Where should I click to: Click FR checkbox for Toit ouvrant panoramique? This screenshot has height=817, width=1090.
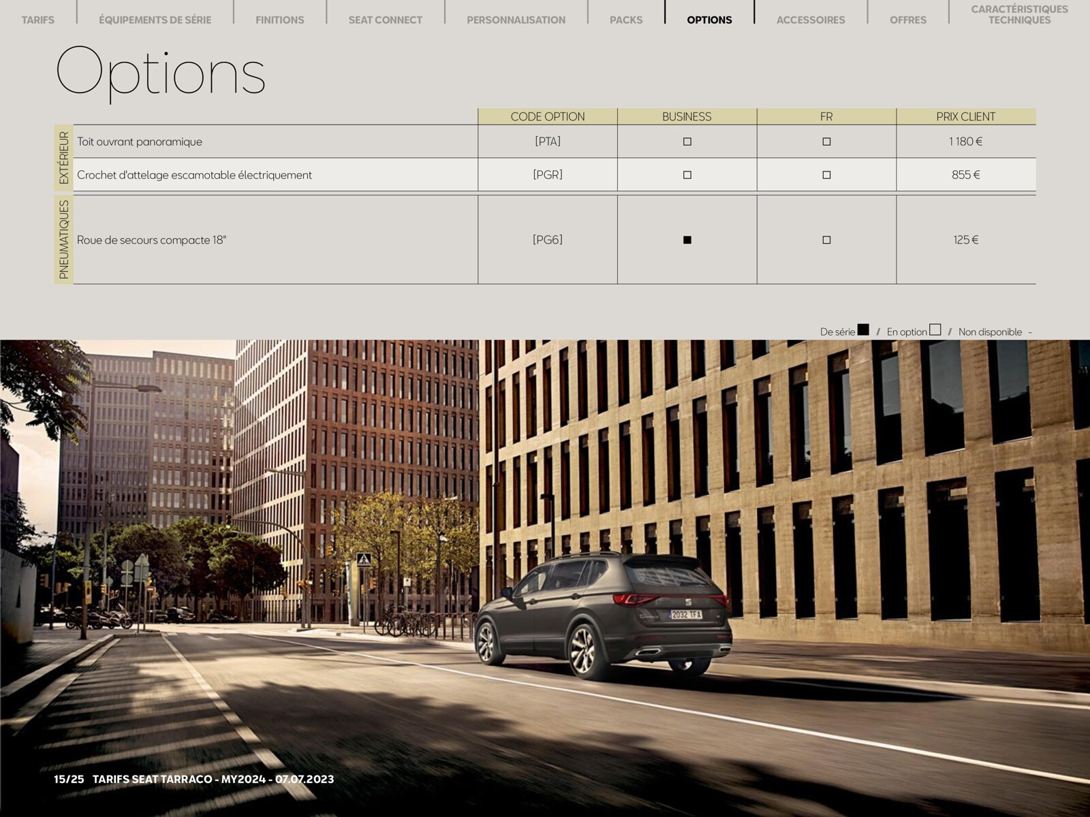point(826,142)
